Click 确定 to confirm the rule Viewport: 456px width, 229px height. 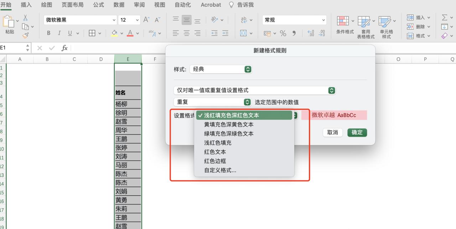pos(357,132)
